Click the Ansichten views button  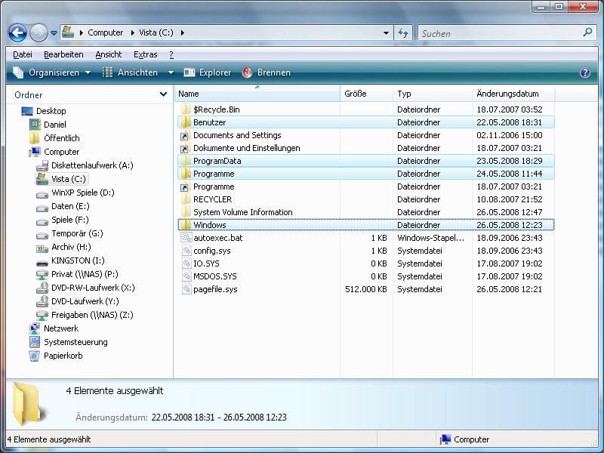(131, 72)
